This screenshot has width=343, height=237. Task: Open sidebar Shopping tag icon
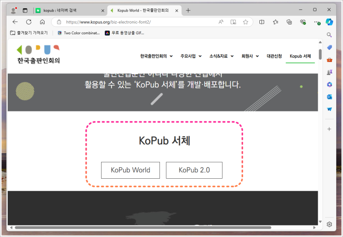pyautogui.click(x=329, y=48)
